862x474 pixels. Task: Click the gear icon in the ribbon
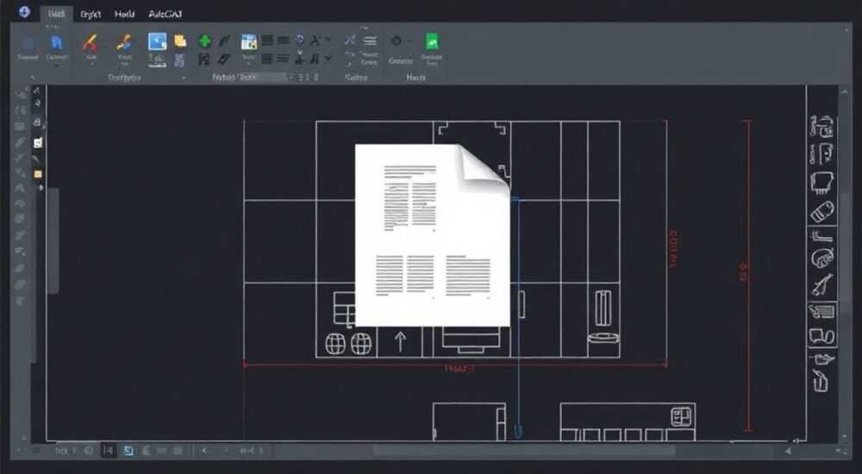396,41
